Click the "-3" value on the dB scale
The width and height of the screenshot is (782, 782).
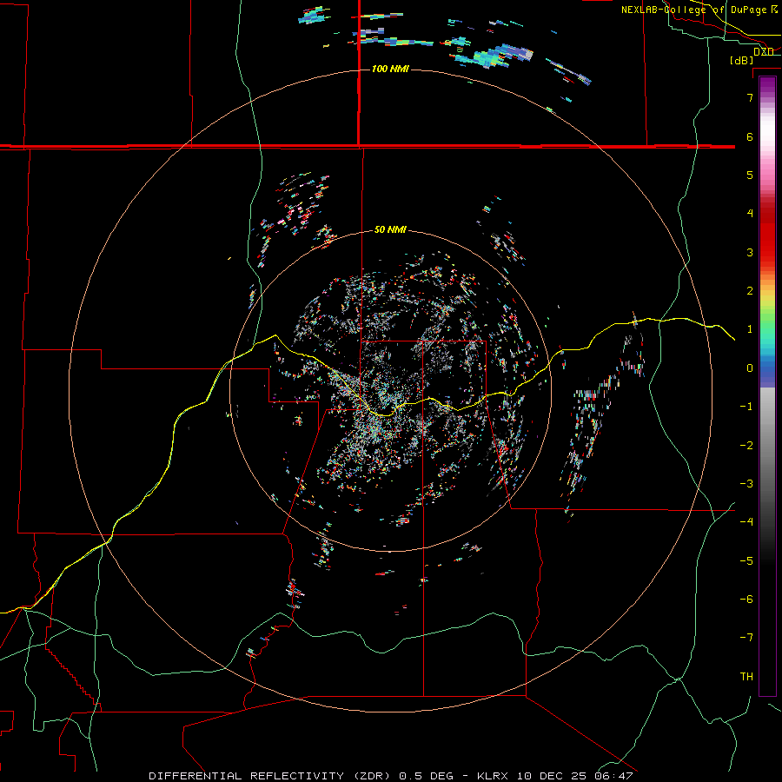point(746,484)
